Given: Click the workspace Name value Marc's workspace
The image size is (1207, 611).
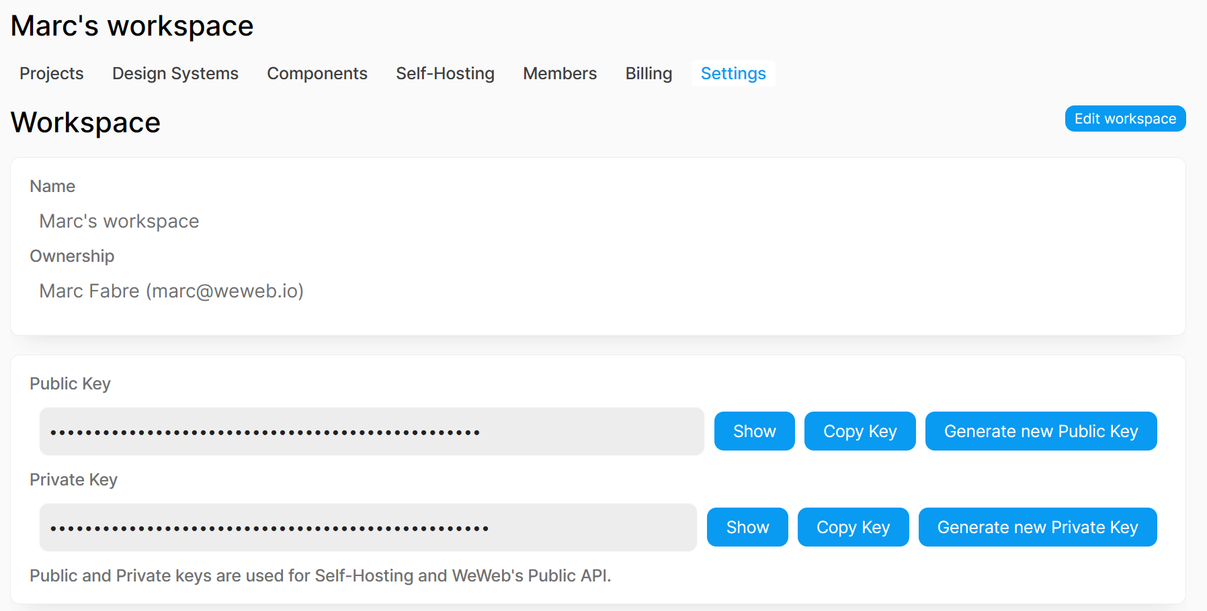Looking at the screenshot, I should (119, 221).
